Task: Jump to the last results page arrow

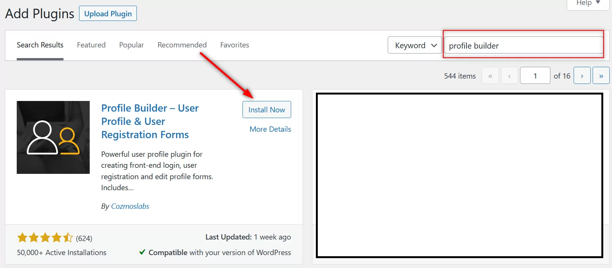Action: pyautogui.click(x=601, y=76)
